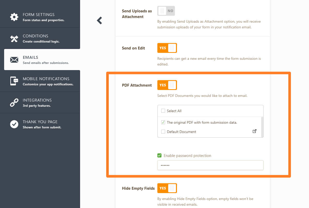Click the Integrations chain link icon
Viewport: 309px width, 208px height.
pos(14,103)
